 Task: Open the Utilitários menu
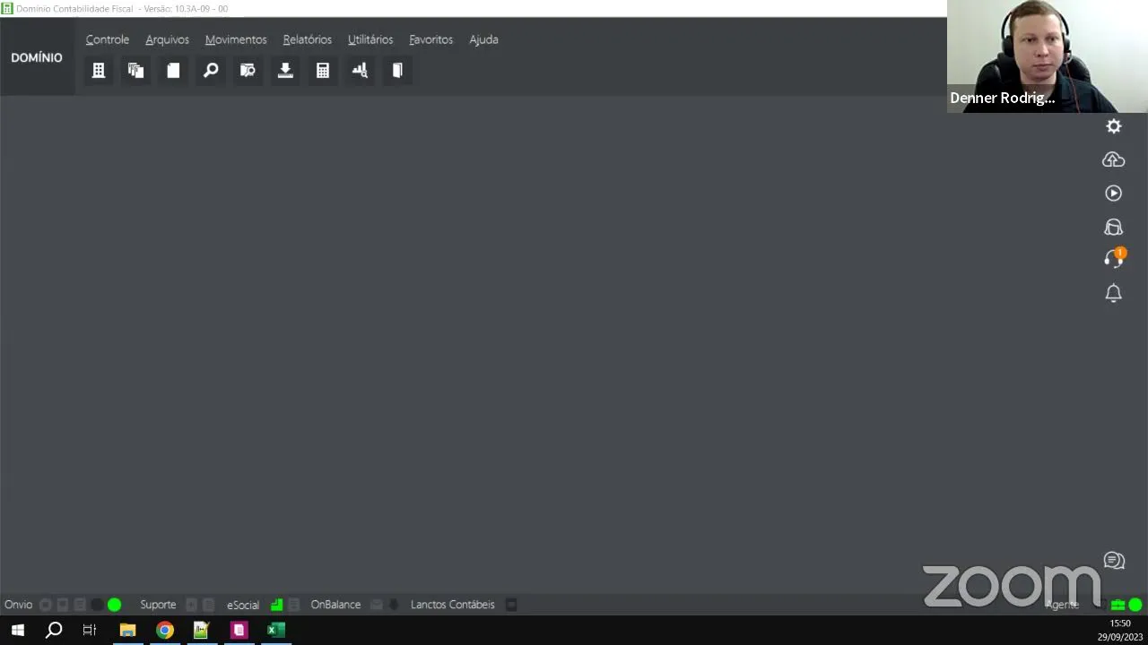pyautogui.click(x=370, y=39)
